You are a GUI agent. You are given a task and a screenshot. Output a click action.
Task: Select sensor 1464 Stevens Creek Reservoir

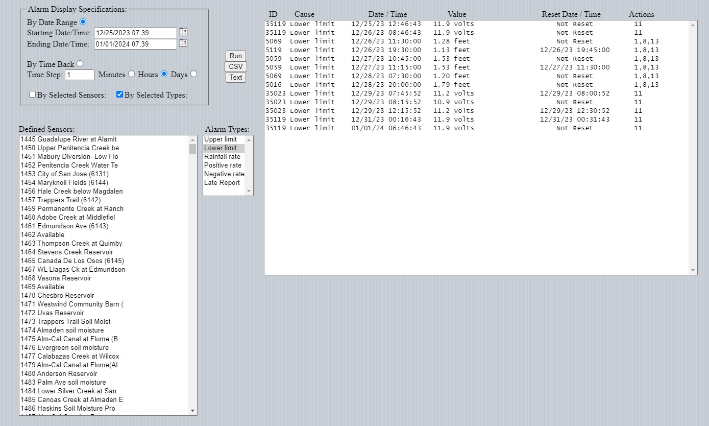(x=75, y=252)
